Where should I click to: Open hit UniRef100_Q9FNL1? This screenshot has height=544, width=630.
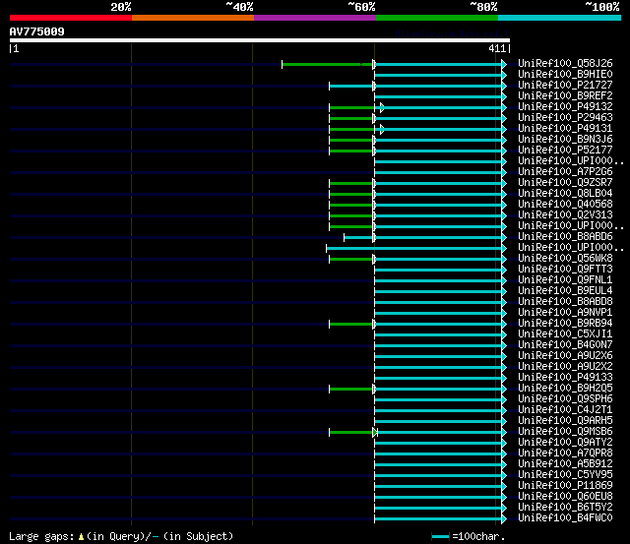coord(565,280)
